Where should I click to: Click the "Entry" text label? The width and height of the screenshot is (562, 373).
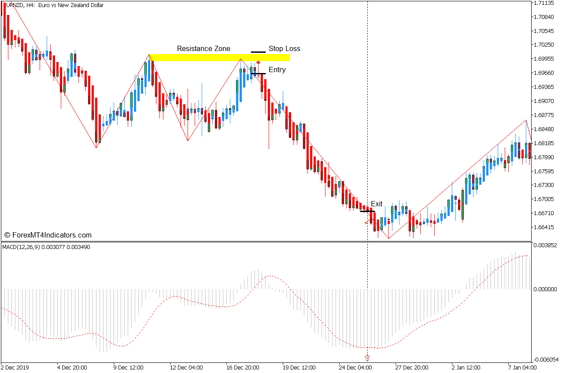point(277,69)
